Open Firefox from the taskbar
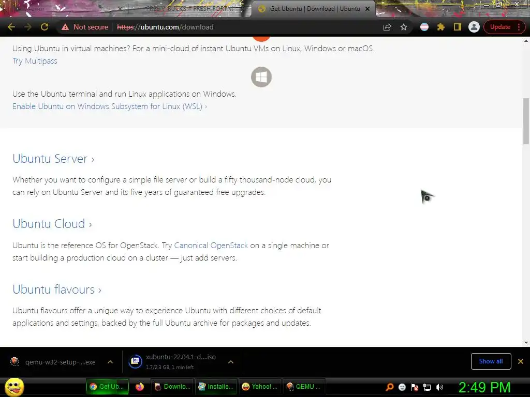This screenshot has width=530, height=397. (140, 387)
